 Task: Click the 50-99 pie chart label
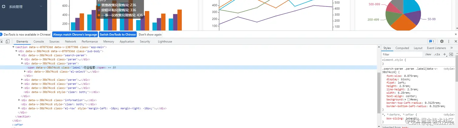[431, 19]
